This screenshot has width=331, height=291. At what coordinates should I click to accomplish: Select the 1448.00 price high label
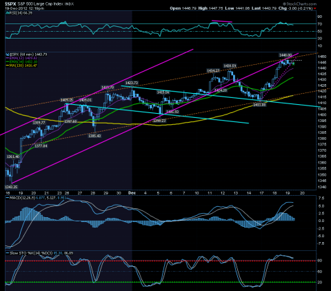[x=285, y=55]
